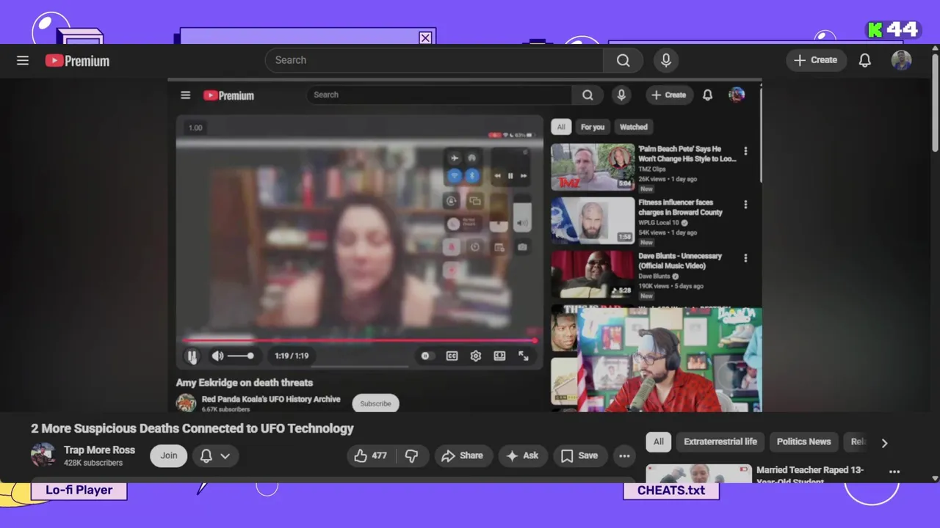Click the inner Subscribe button

pos(375,403)
